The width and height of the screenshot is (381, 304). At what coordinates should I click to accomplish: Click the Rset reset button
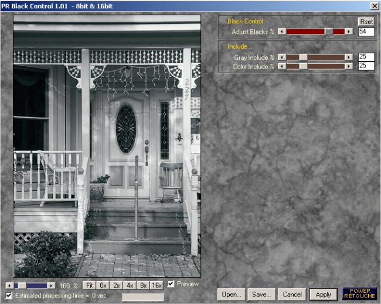coord(366,22)
